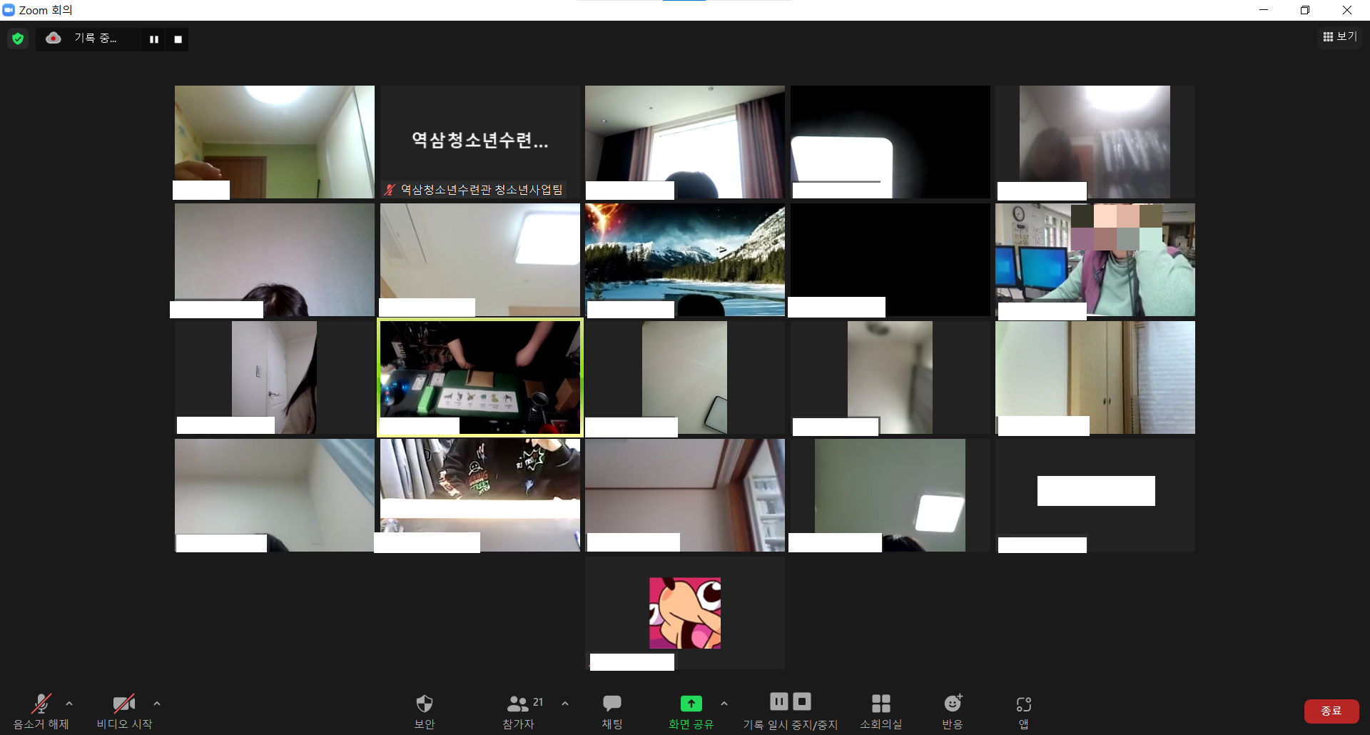Pause the cloud recording from top bar

coord(153,39)
